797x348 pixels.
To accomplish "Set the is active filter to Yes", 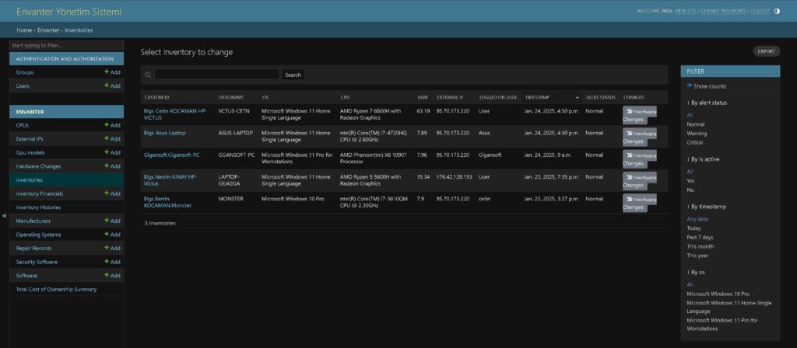I will [690, 180].
